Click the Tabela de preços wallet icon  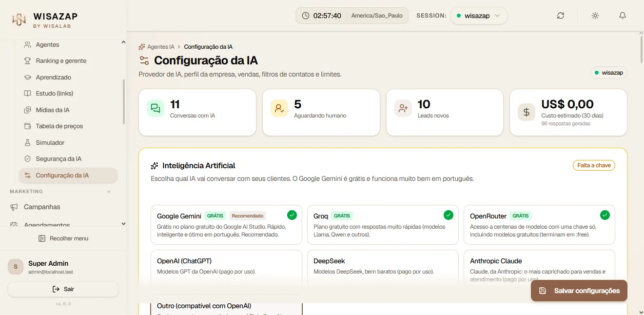(x=28, y=126)
